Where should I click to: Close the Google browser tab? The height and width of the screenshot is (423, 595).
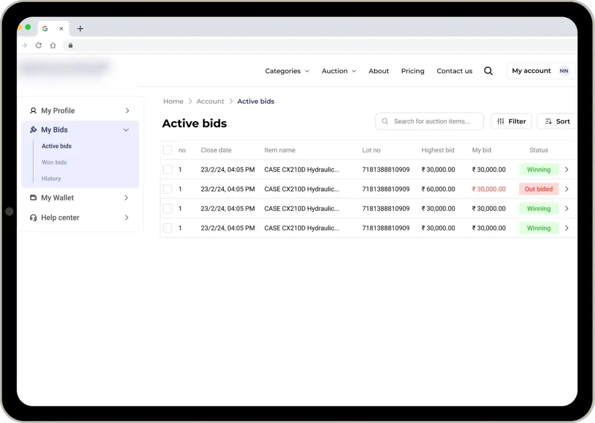coord(61,29)
